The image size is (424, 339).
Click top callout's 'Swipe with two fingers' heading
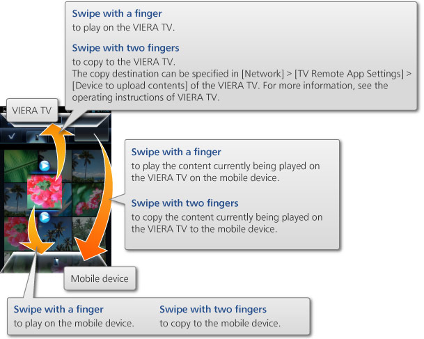[125, 48]
